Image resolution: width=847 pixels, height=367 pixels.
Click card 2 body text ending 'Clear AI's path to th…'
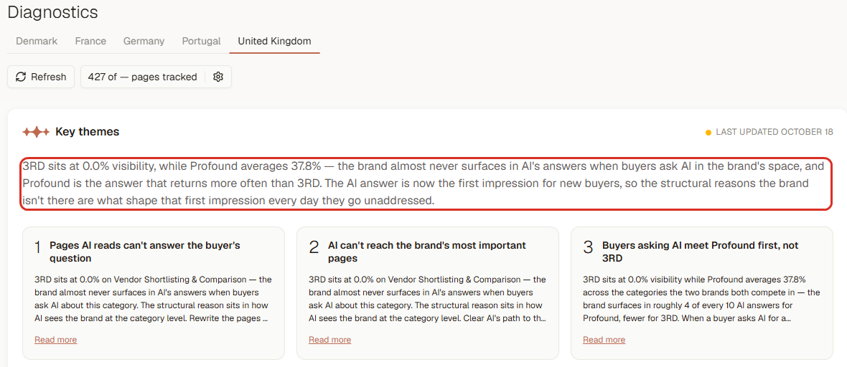427,299
